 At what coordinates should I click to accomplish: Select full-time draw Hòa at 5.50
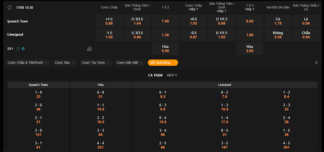pos(165,49)
